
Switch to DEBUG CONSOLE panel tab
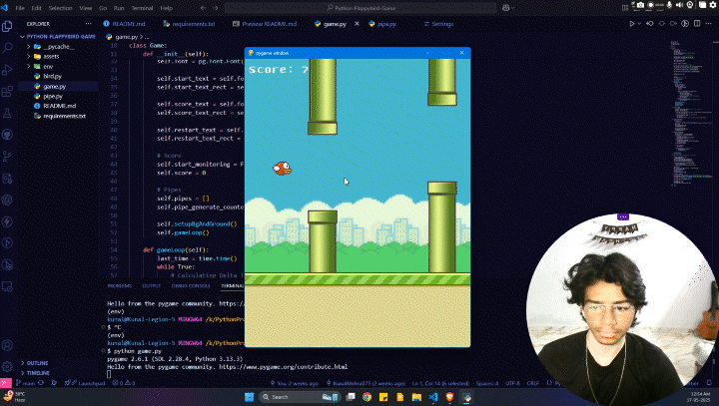click(191, 286)
